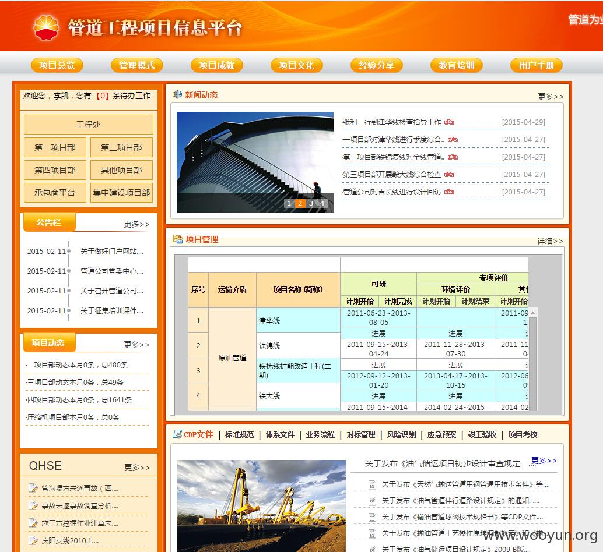Switch to the 业务流程 tab
The width and height of the screenshot is (603, 552).
coord(320,434)
